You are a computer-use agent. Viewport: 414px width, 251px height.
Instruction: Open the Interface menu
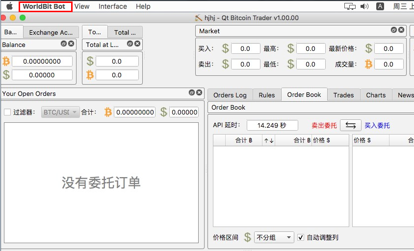112,6
